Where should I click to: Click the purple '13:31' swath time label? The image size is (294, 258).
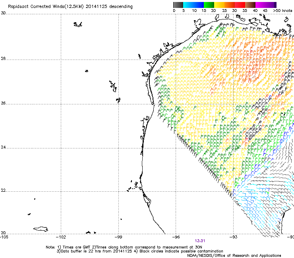(200, 241)
